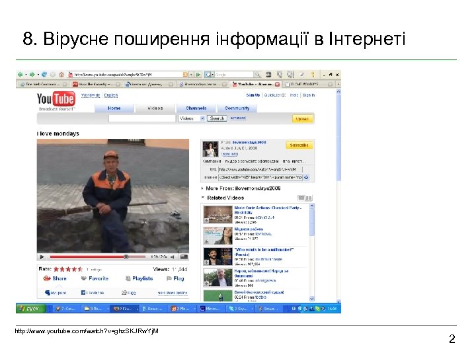
Task: Open the "Who wants to be a millionaire?" link
Action: [x=264, y=252]
